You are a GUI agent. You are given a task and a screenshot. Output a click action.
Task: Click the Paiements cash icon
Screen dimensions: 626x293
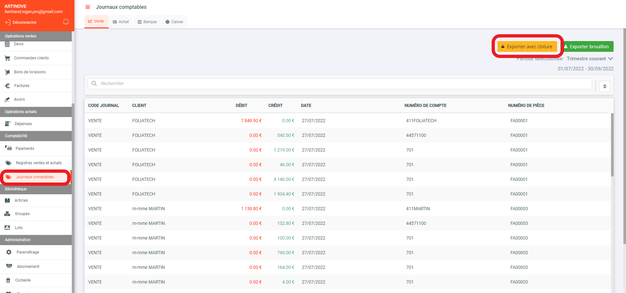(x=8, y=148)
